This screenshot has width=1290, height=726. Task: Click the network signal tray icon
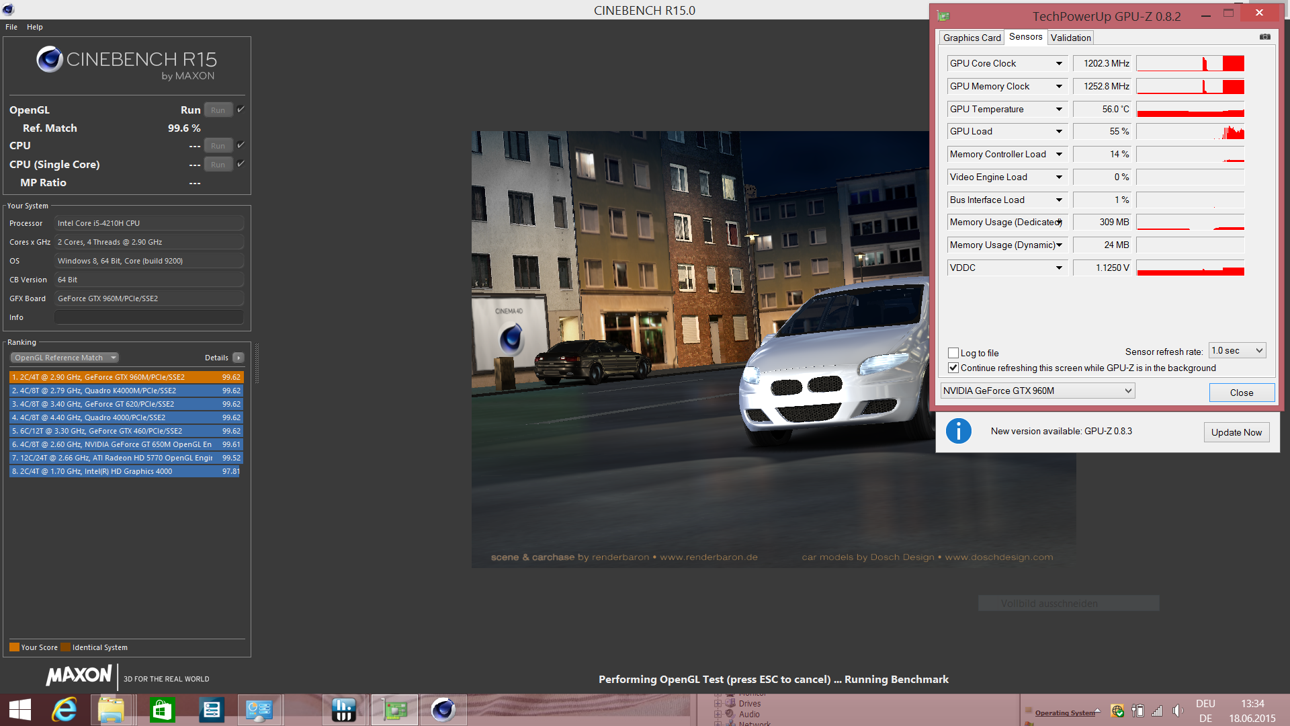[1157, 711]
